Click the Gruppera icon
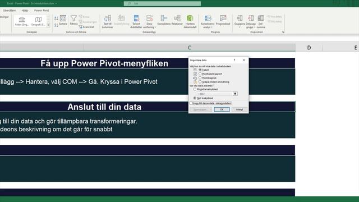The image size is (359, 202). pos(240,18)
